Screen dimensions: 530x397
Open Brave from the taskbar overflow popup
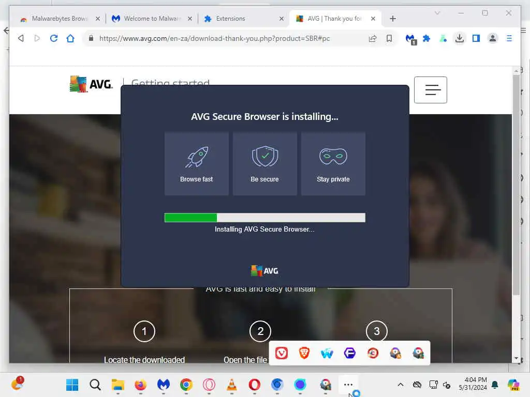304,353
